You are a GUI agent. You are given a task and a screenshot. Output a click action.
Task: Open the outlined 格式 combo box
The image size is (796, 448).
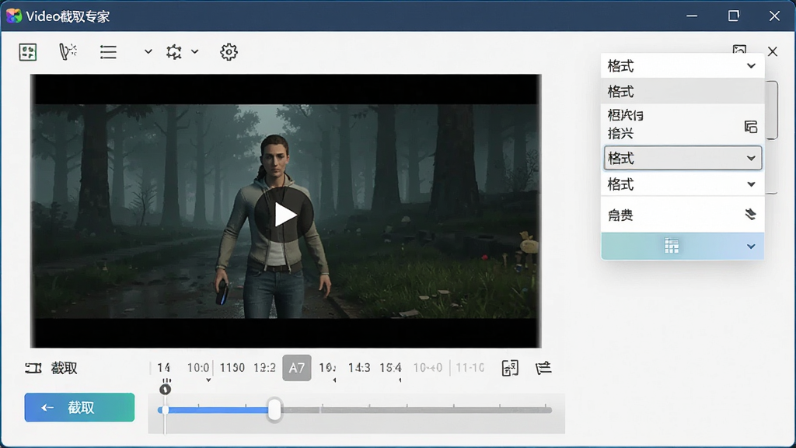coord(683,158)
